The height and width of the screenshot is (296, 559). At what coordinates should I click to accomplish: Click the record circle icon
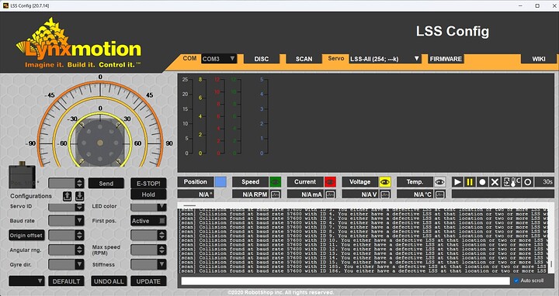click(482, 182)
